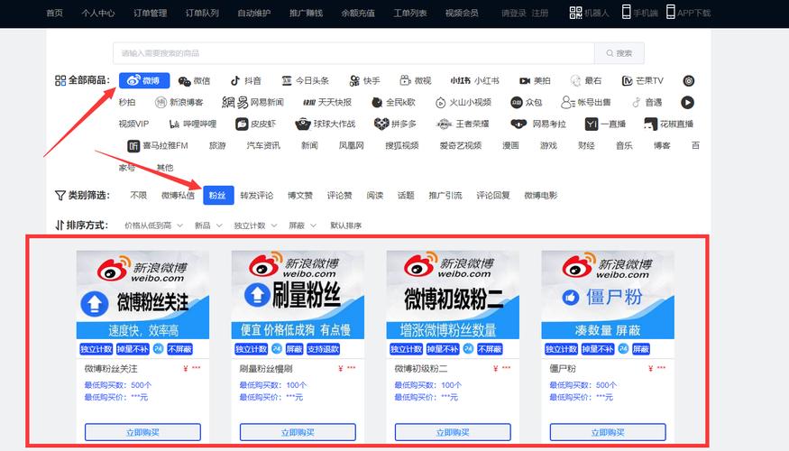This screenshot has width=789, height=451.
Task: Open the APP下载 download link
Action: [688, 13]
